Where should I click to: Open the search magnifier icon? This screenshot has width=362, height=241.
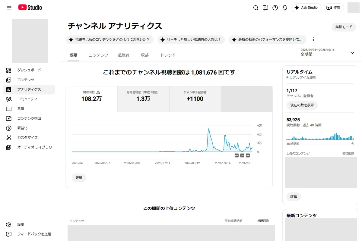tap(256, 8)
